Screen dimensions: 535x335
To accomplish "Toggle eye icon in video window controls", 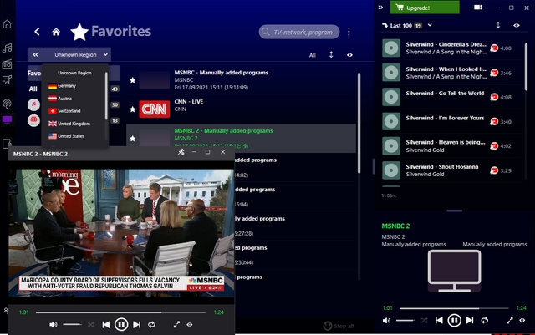I will [x=190, y=325].
